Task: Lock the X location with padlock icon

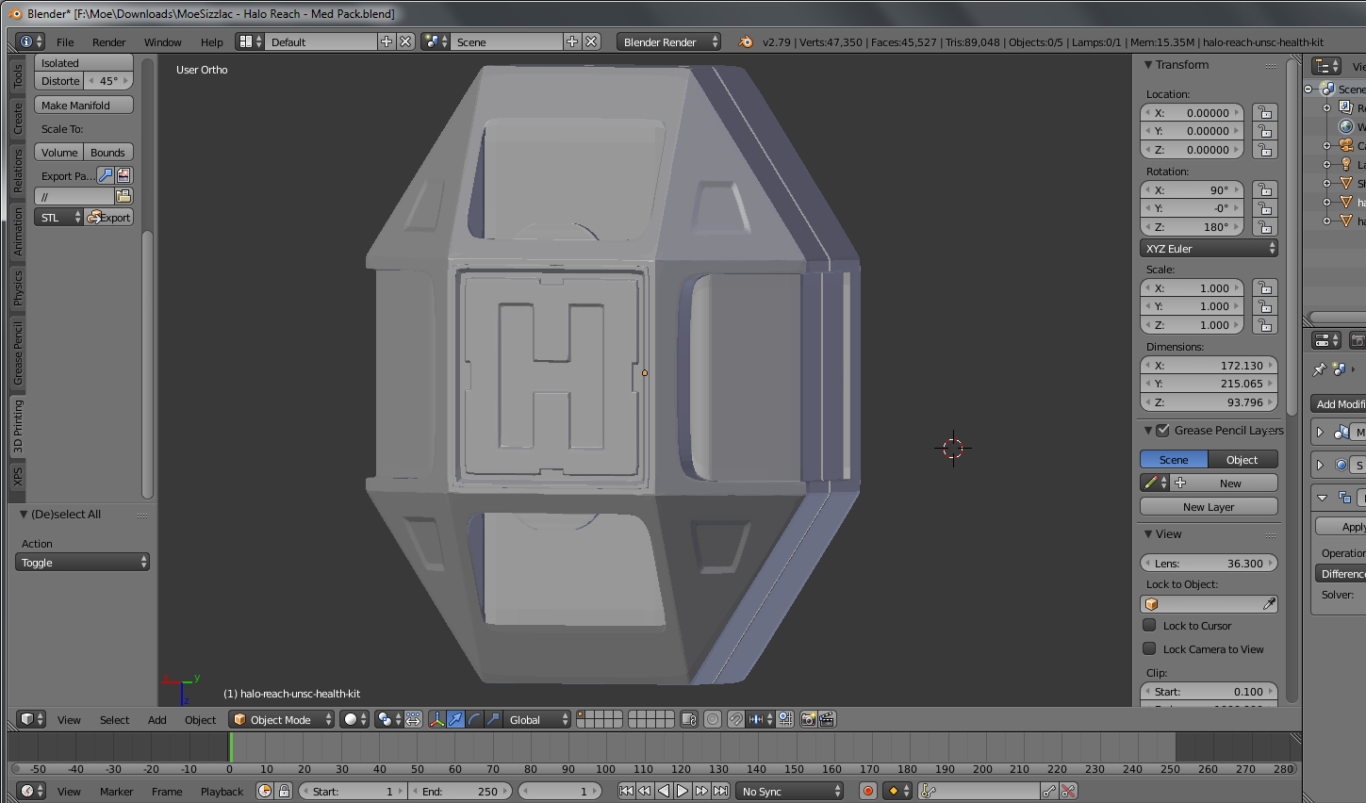Action: tap(1265, 113)
